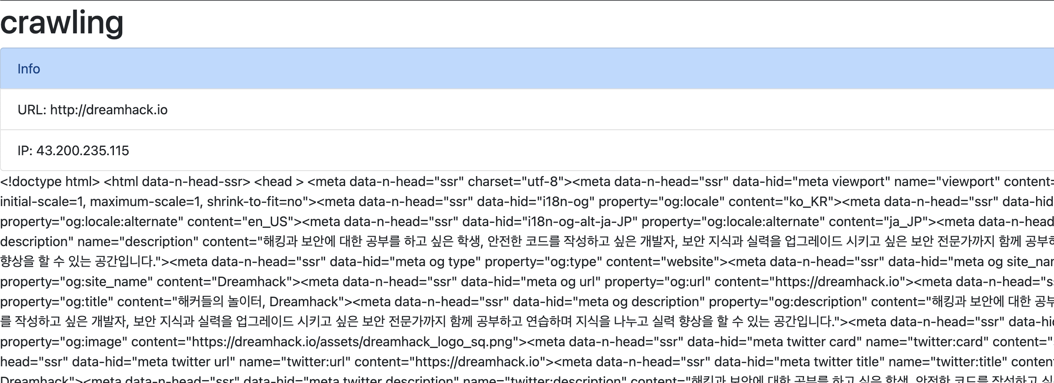Viewport: 1054px width, 383px height.
Task: Click the 'content="Dreamhack"' site name text
Action: [x=224, y=282]
